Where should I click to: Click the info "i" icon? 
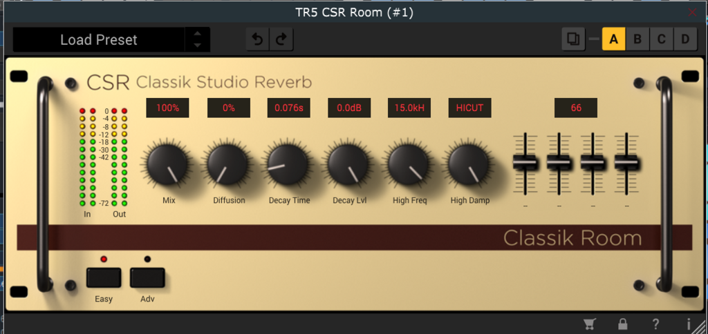pyautogui.click(x=689, y=324)
